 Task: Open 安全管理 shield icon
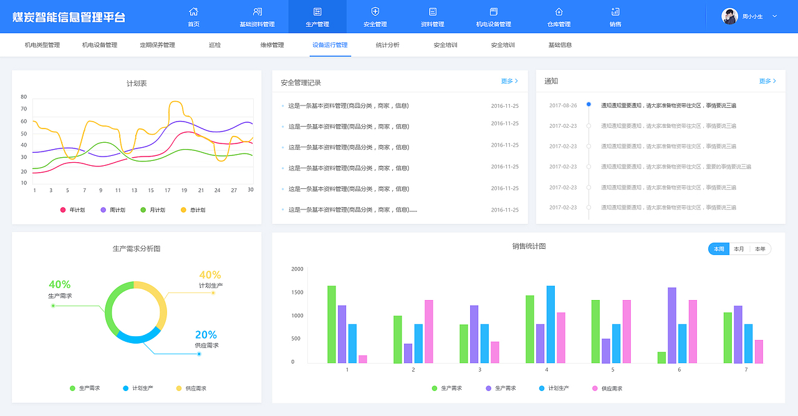click(x=375, y=11)
